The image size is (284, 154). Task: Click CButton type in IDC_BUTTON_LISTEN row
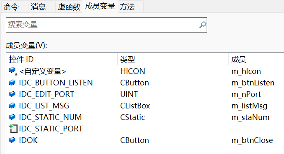[135, 83]
